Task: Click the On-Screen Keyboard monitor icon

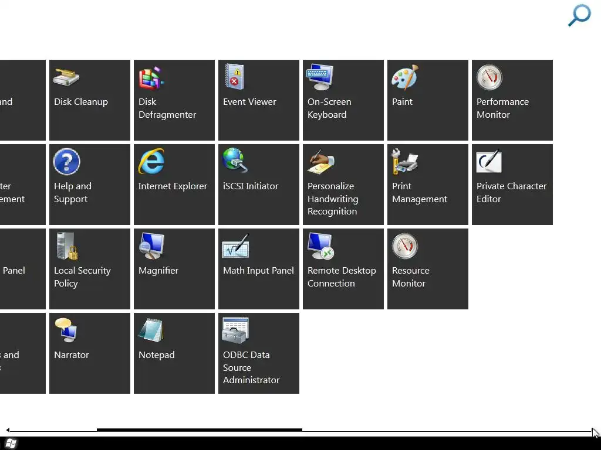Action: tap(320, 77)
